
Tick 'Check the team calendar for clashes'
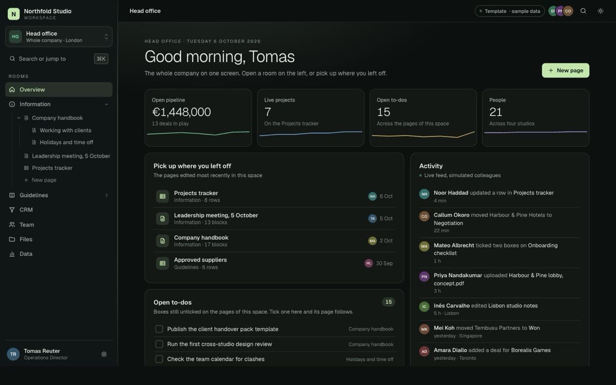(159, 359)
